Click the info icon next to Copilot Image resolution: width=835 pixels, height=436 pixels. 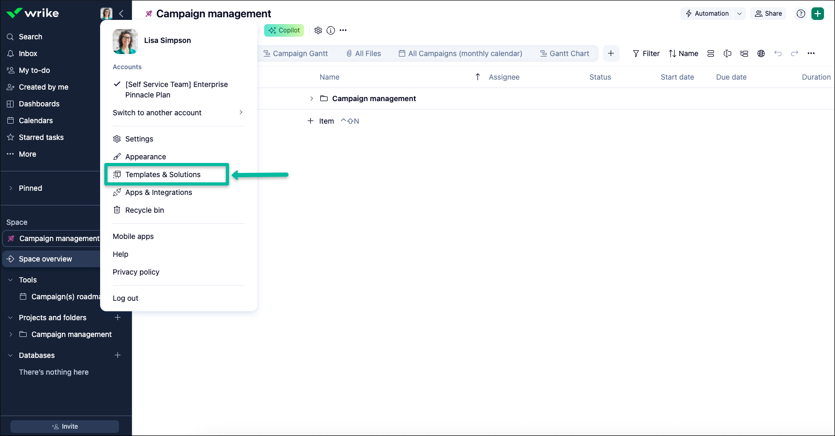click(x=331, y=30)
